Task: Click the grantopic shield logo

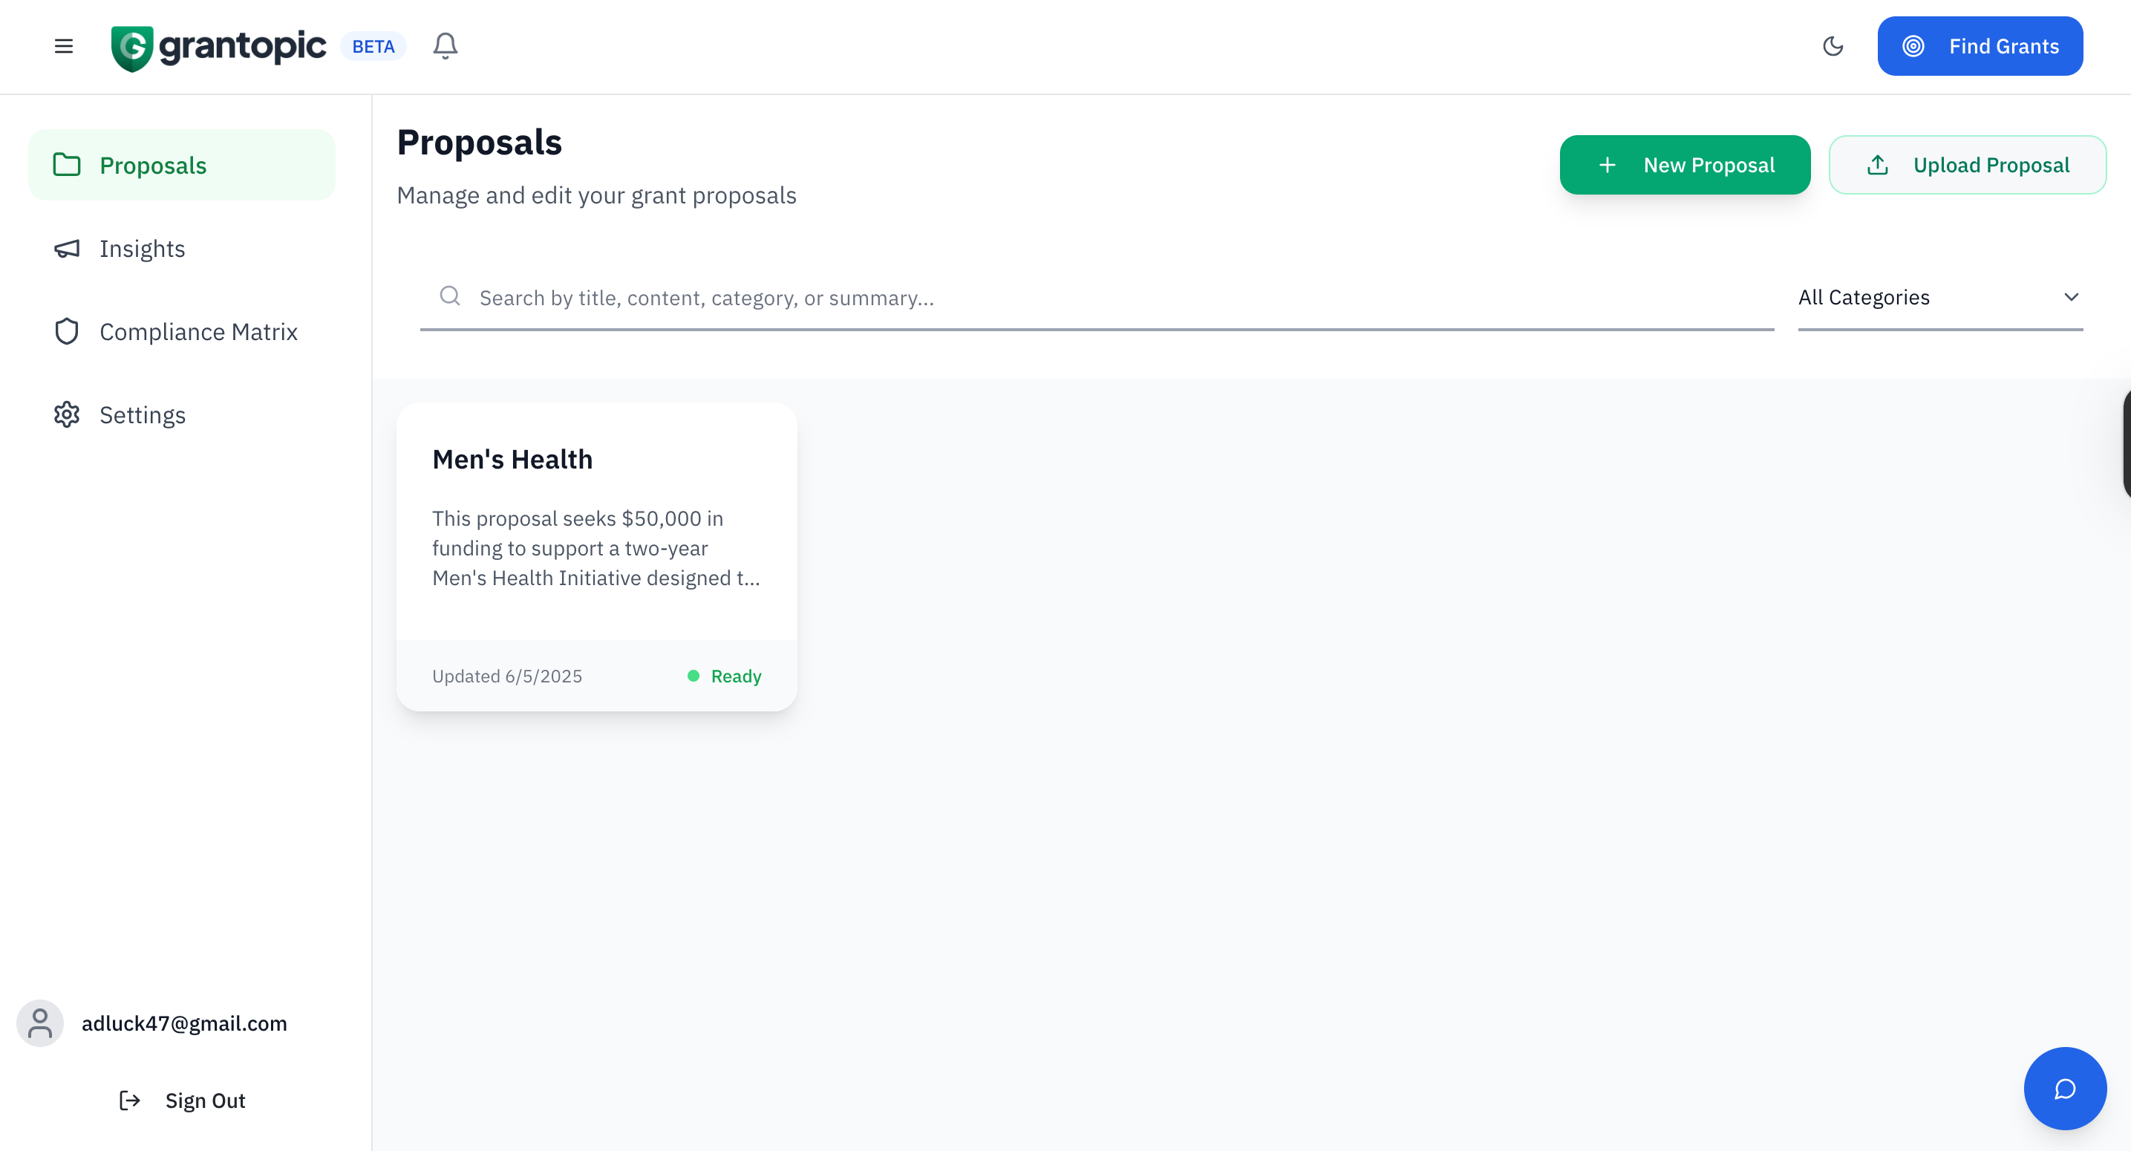Action: pyautogui.click(x=132, y=48)
